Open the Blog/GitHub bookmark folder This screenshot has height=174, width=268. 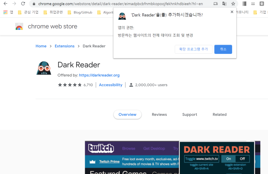pyautogui.click(x=80, y=12)
